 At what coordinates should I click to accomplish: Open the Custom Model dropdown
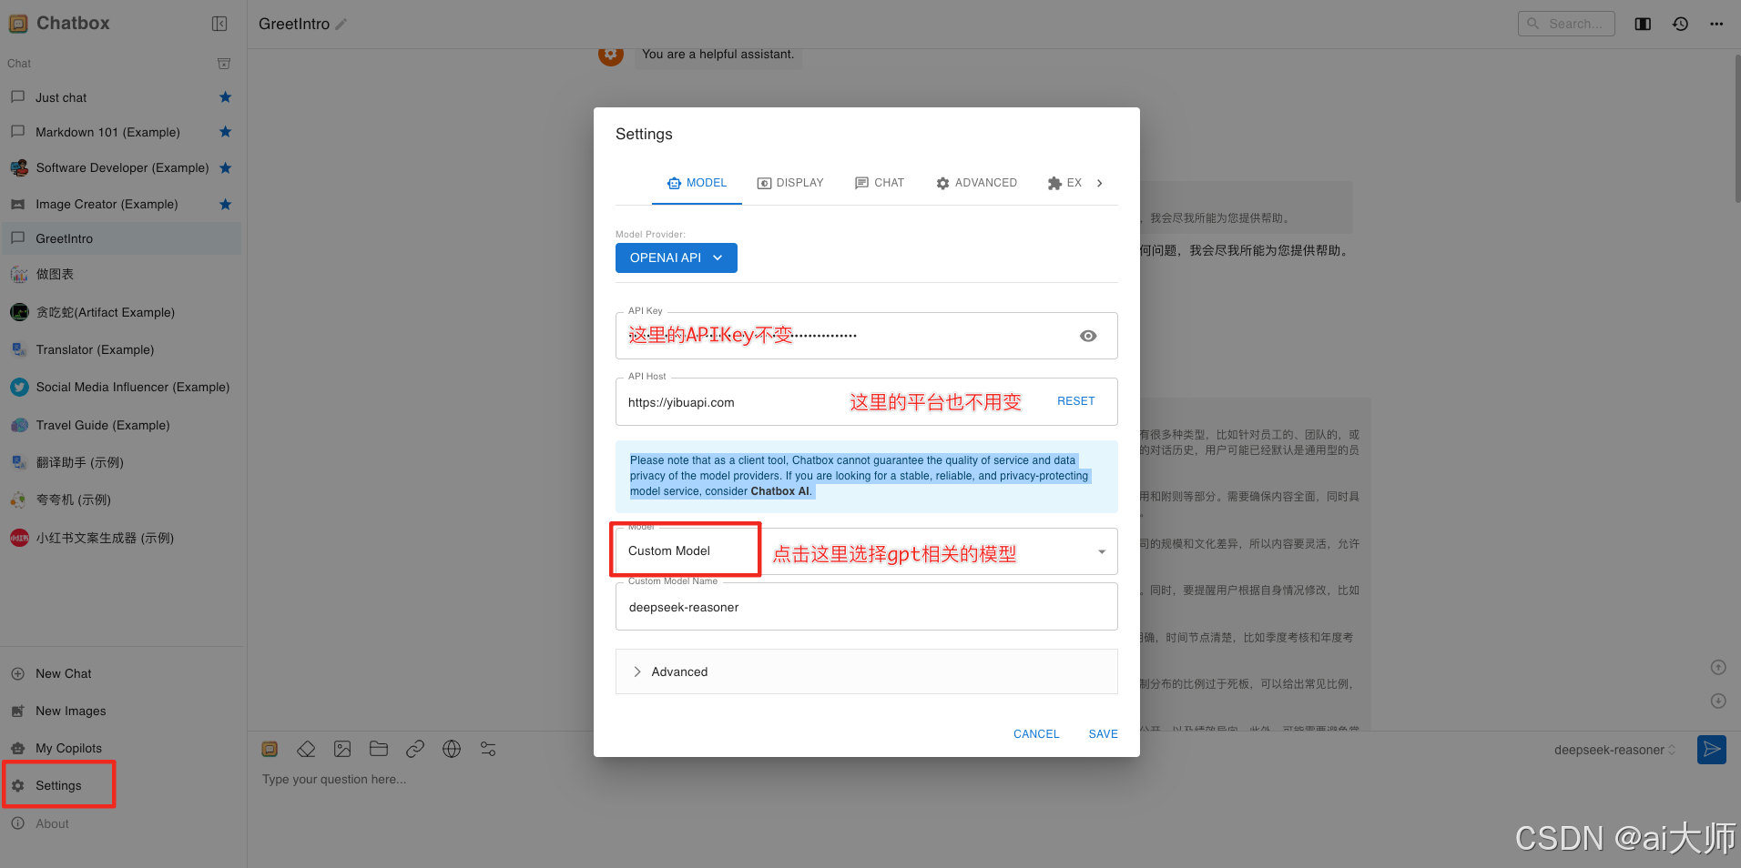click(x=867, y=551)
